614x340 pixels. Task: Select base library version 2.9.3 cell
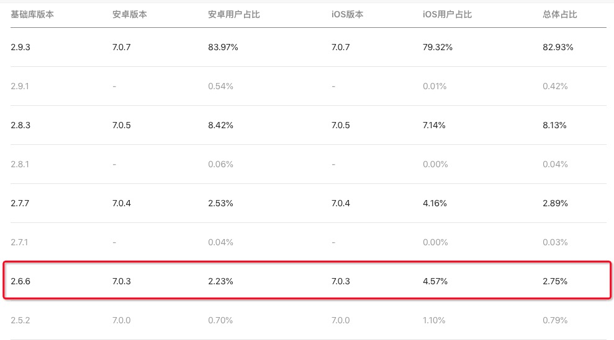point(20,47)
